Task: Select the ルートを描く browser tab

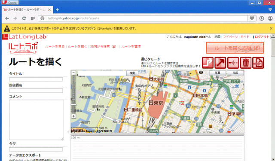Action: [27, 9]
